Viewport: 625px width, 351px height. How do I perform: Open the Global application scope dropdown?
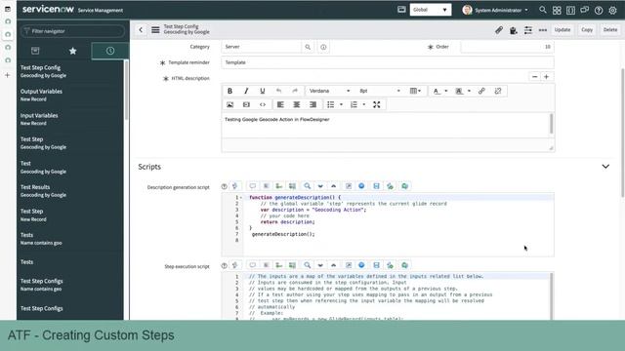(431, 10)
